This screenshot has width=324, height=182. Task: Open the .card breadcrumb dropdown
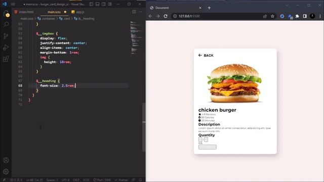tap(65, 19)
